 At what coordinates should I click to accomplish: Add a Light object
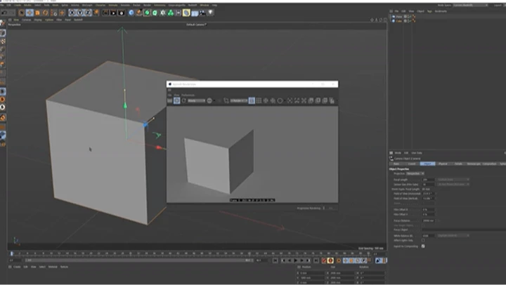coord(210,13)
